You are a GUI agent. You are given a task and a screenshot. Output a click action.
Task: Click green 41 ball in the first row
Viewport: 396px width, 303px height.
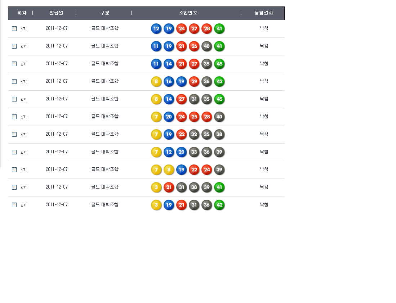tap(219, 29)
